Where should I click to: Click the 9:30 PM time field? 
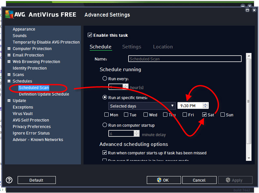click(x=190, y=106)
